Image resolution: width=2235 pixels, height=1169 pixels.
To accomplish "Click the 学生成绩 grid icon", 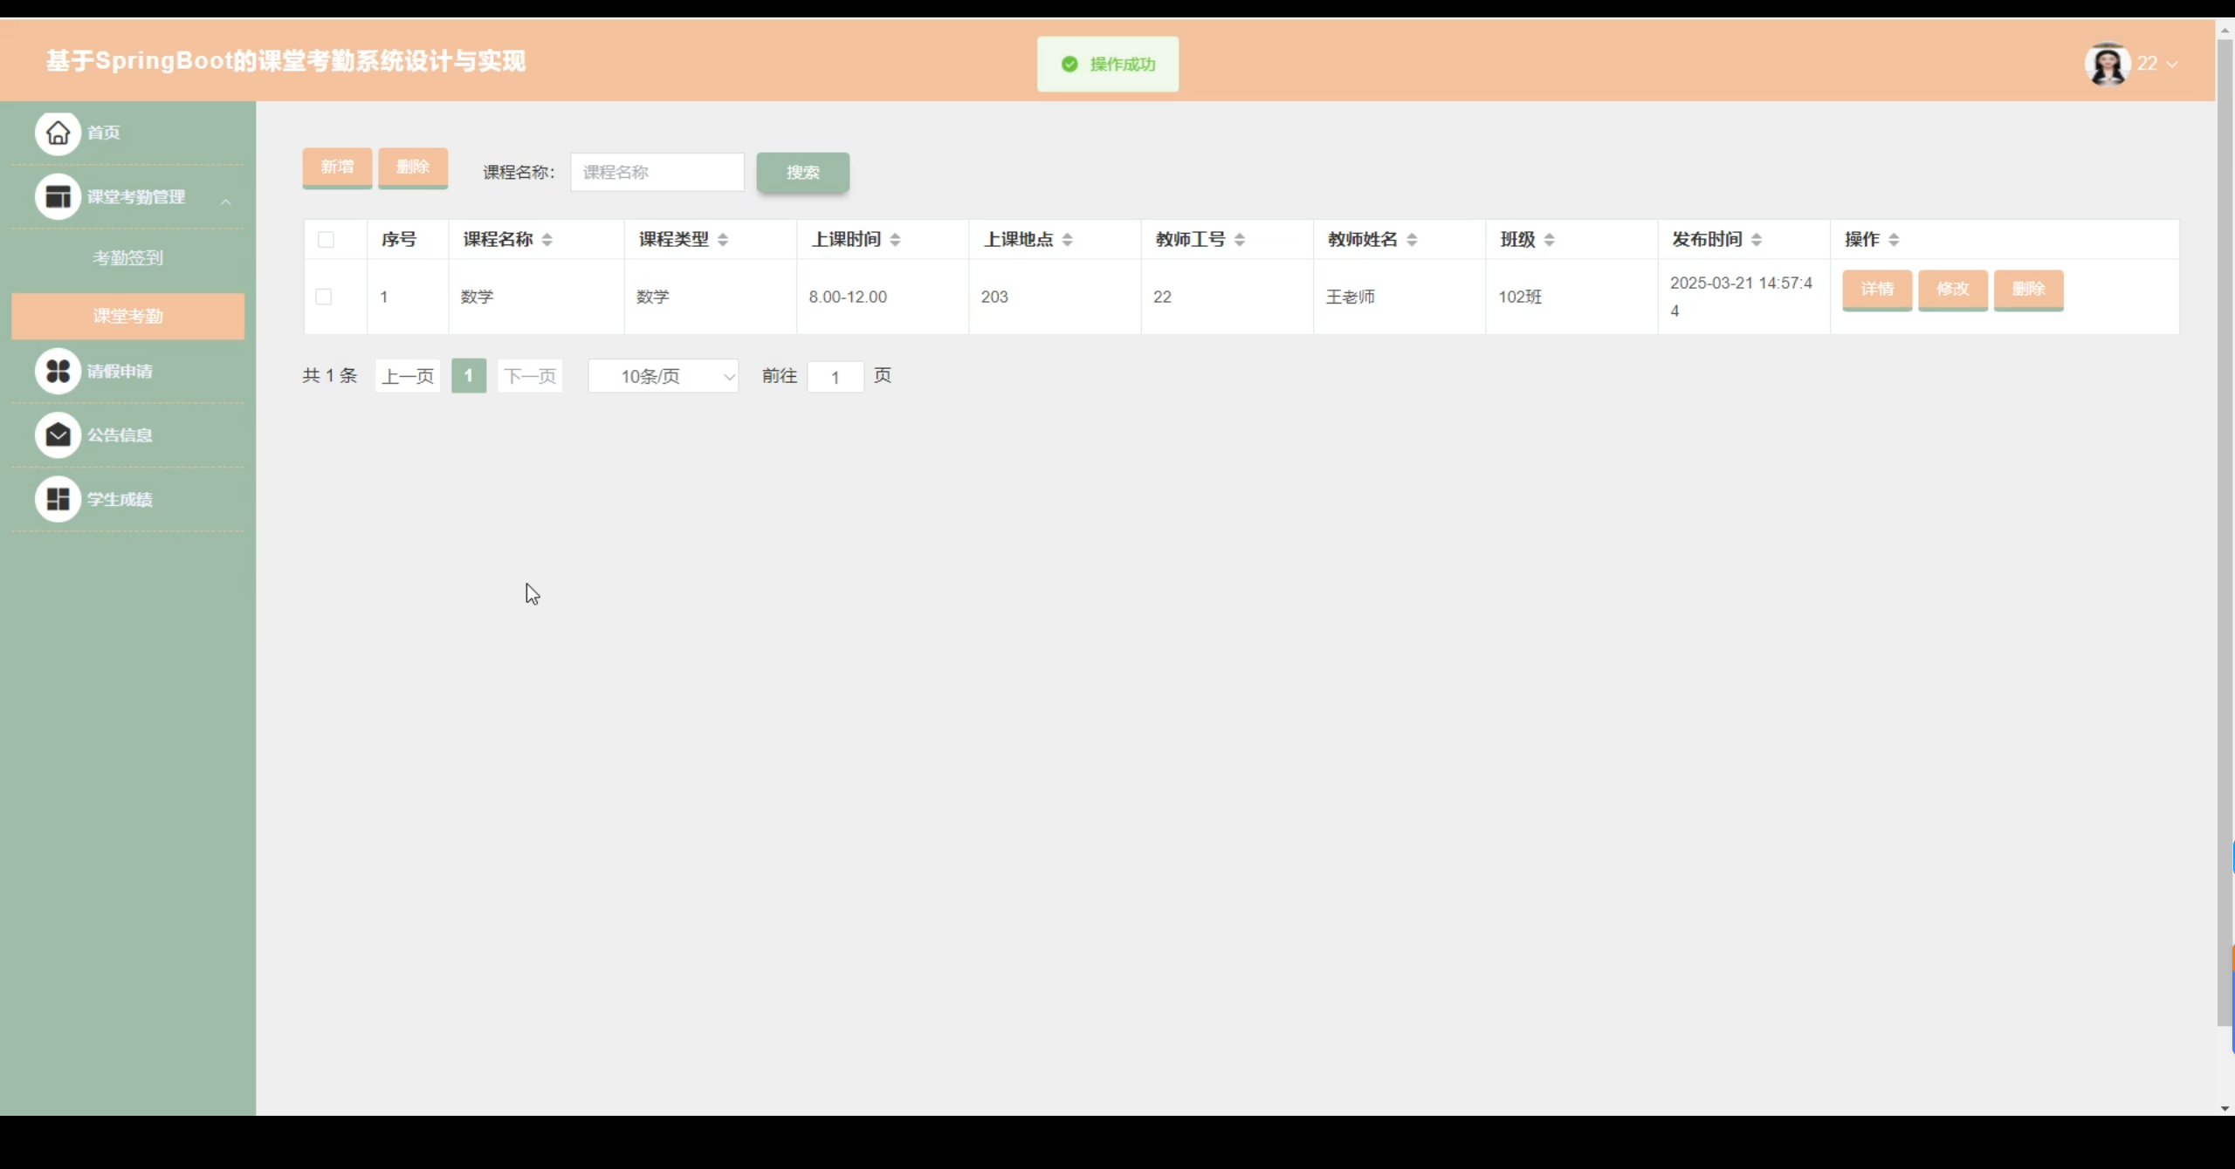I will [58, 499].
